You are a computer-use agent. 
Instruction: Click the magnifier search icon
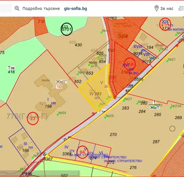pos(17,8)
